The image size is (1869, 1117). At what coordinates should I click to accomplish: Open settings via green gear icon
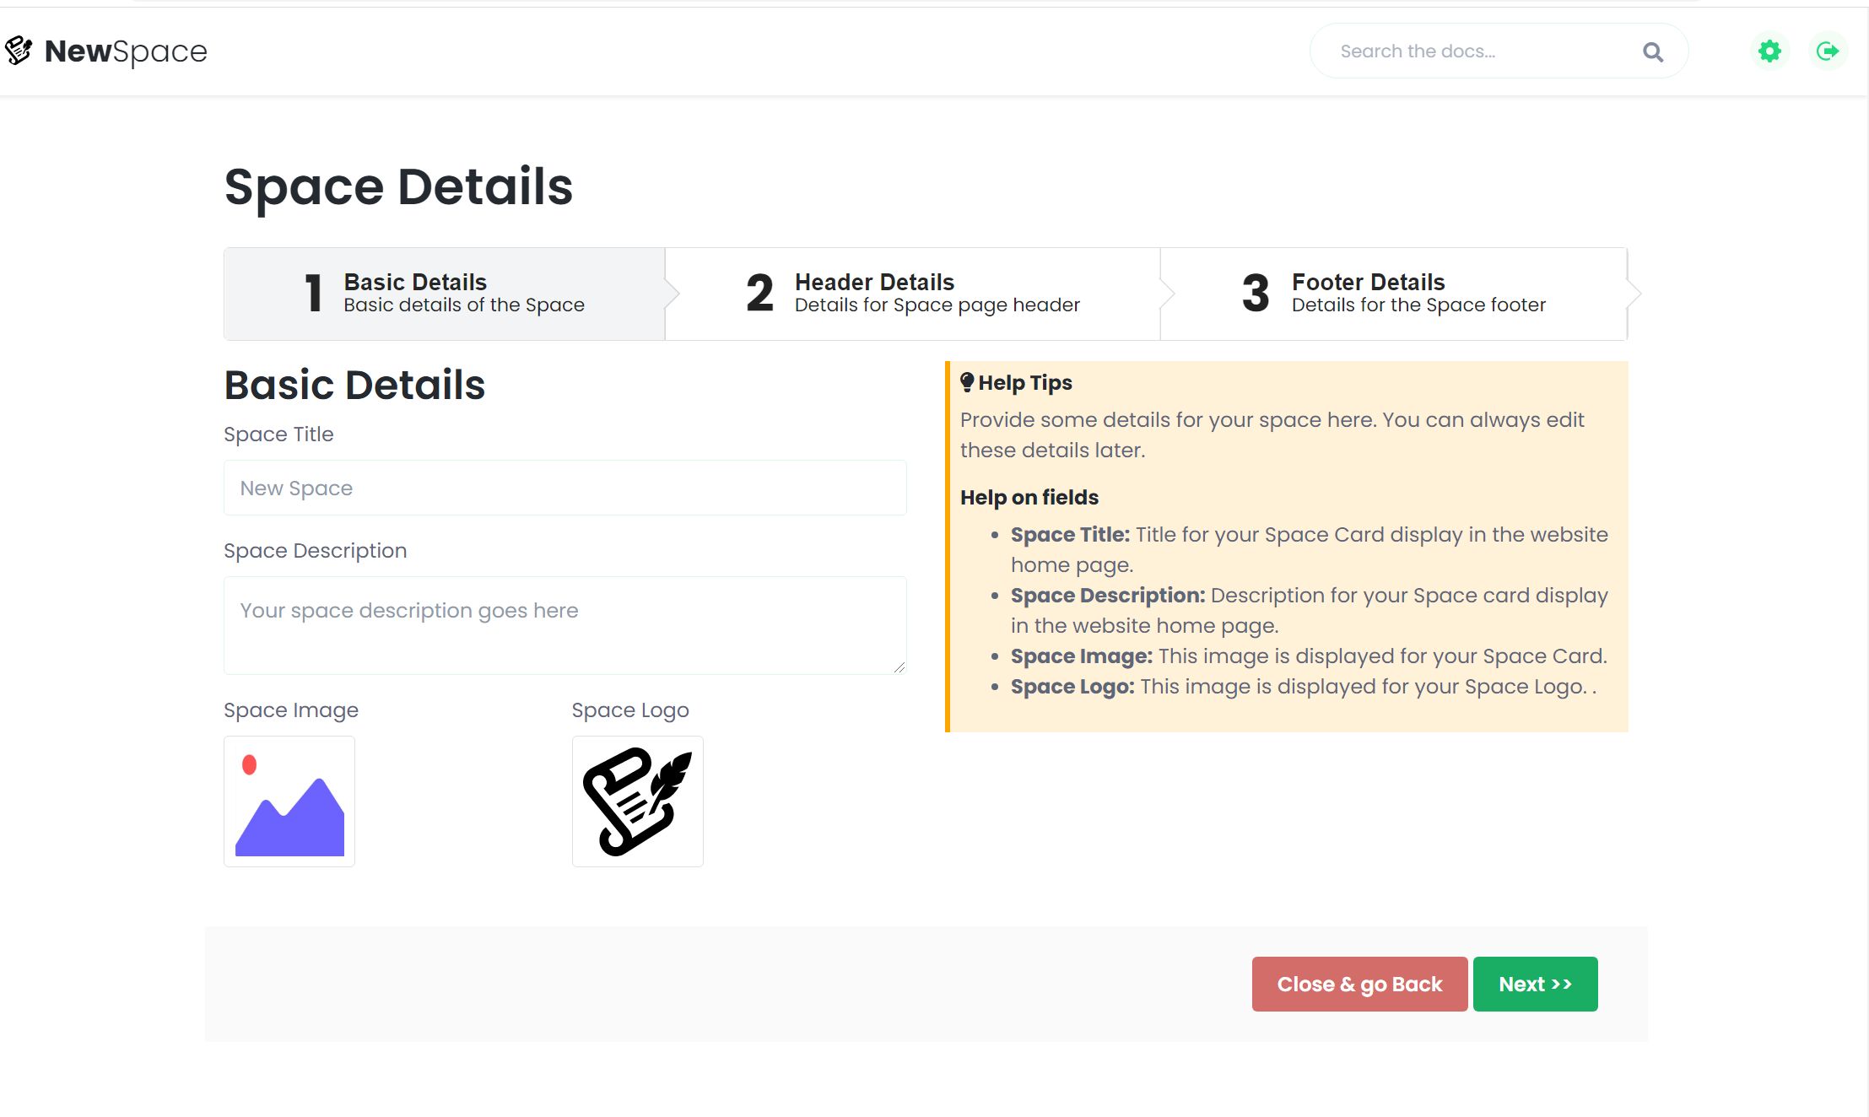[1769, 51]
